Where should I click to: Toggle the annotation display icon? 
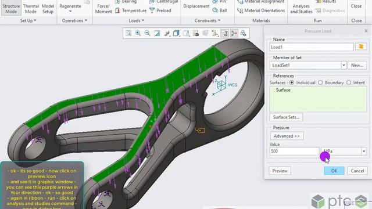pos(224,33)
